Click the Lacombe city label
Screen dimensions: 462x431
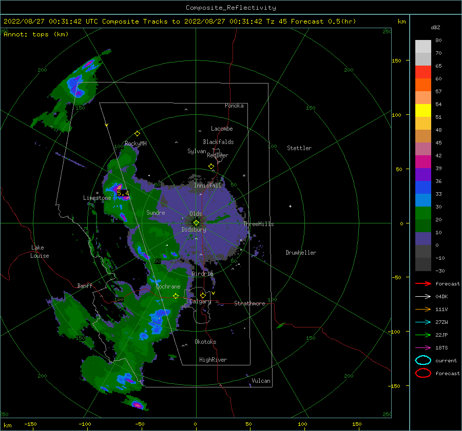click(222, 129)
